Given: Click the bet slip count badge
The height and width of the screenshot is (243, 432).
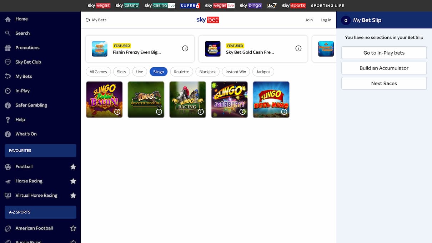Looking at the screenshot, I should [346, 20].
